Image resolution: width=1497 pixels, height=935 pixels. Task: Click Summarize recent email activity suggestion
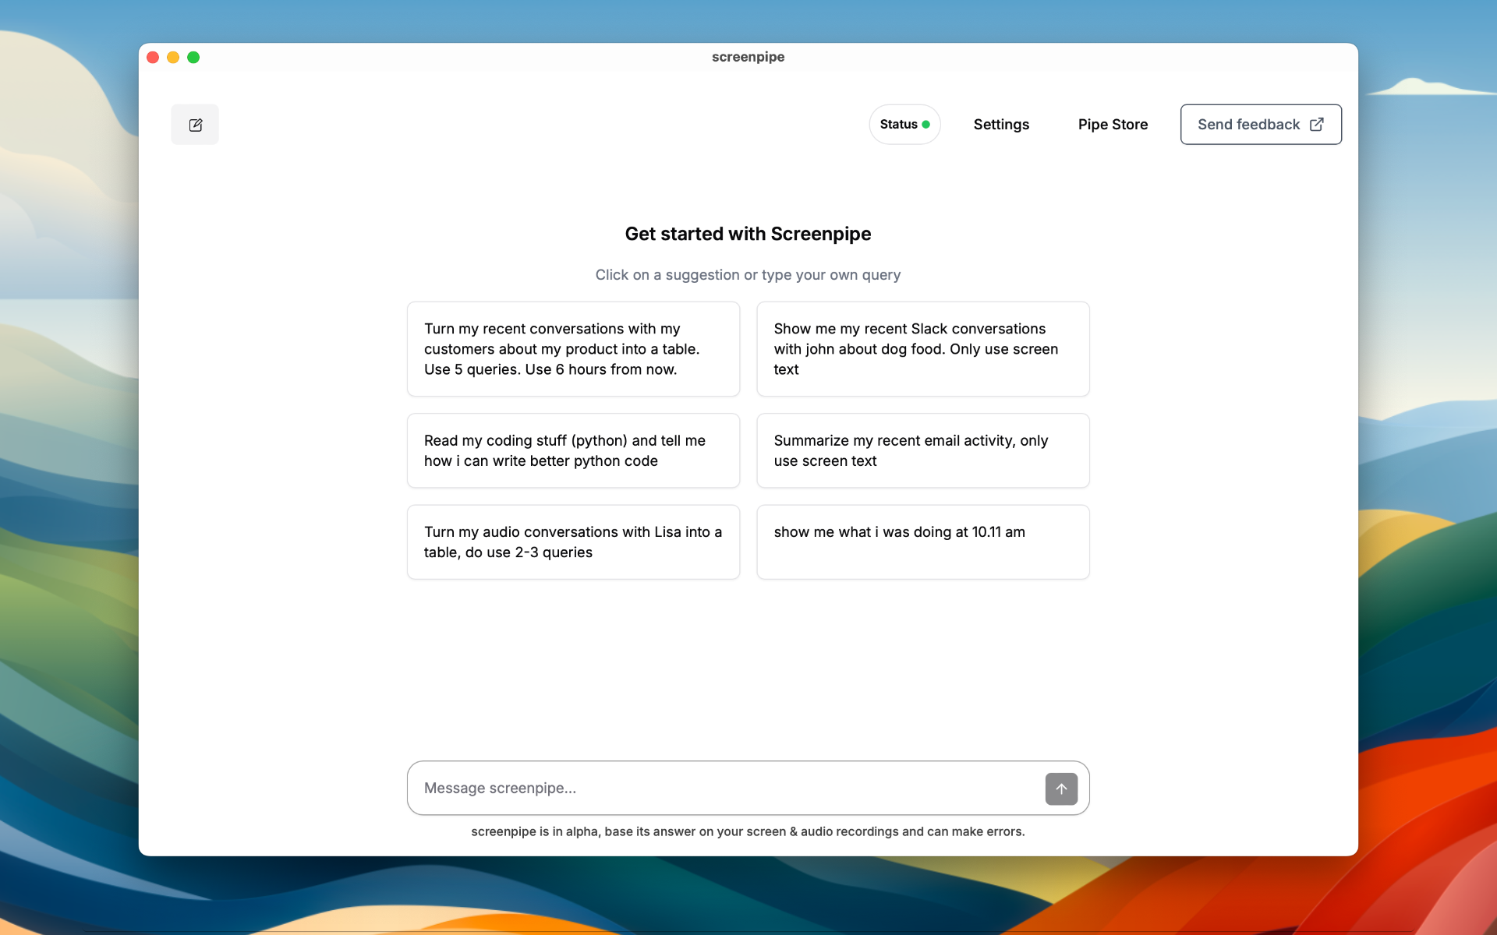coord(924,449)
